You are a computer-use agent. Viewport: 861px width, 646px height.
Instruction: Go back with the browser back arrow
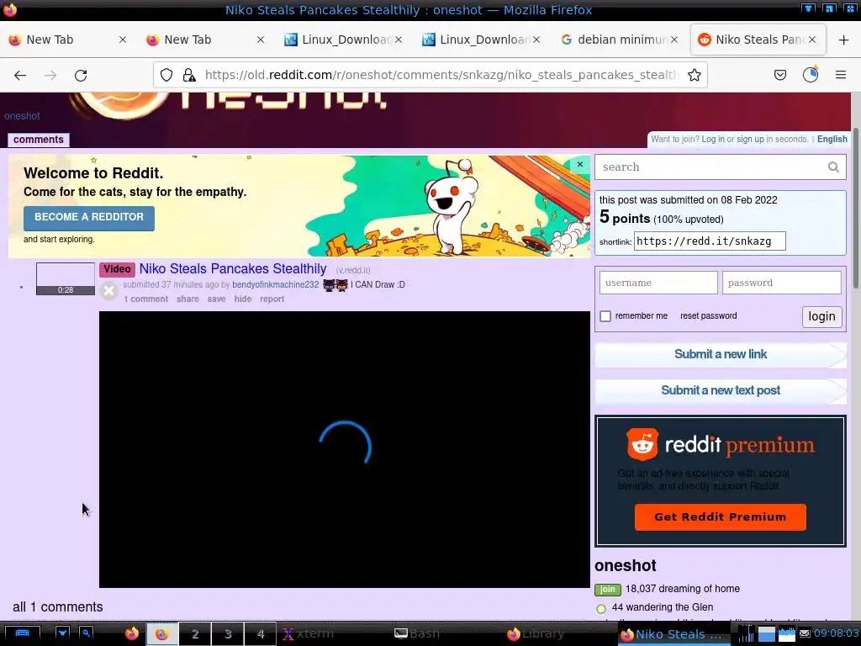(20, 75)
